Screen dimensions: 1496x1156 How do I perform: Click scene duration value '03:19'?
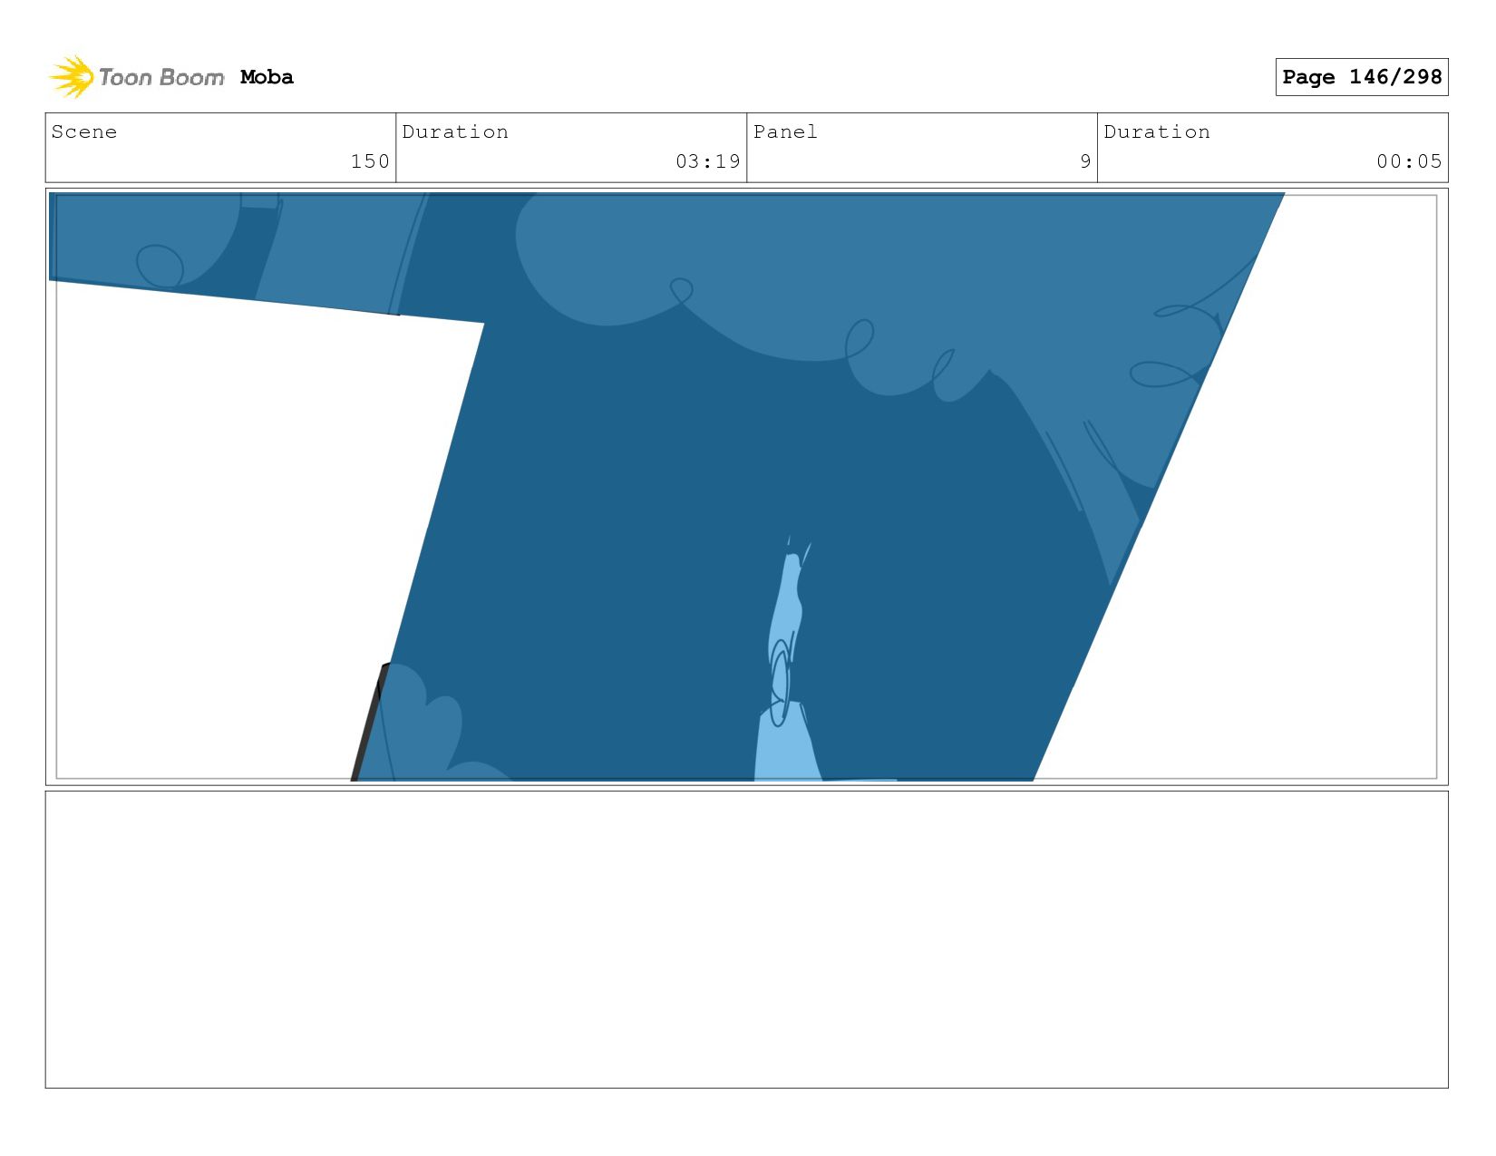pos(708,161)
